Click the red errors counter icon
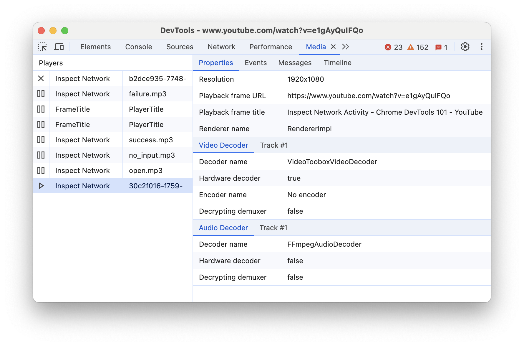This screenshot has width=524, height=346. coord(389,47)
